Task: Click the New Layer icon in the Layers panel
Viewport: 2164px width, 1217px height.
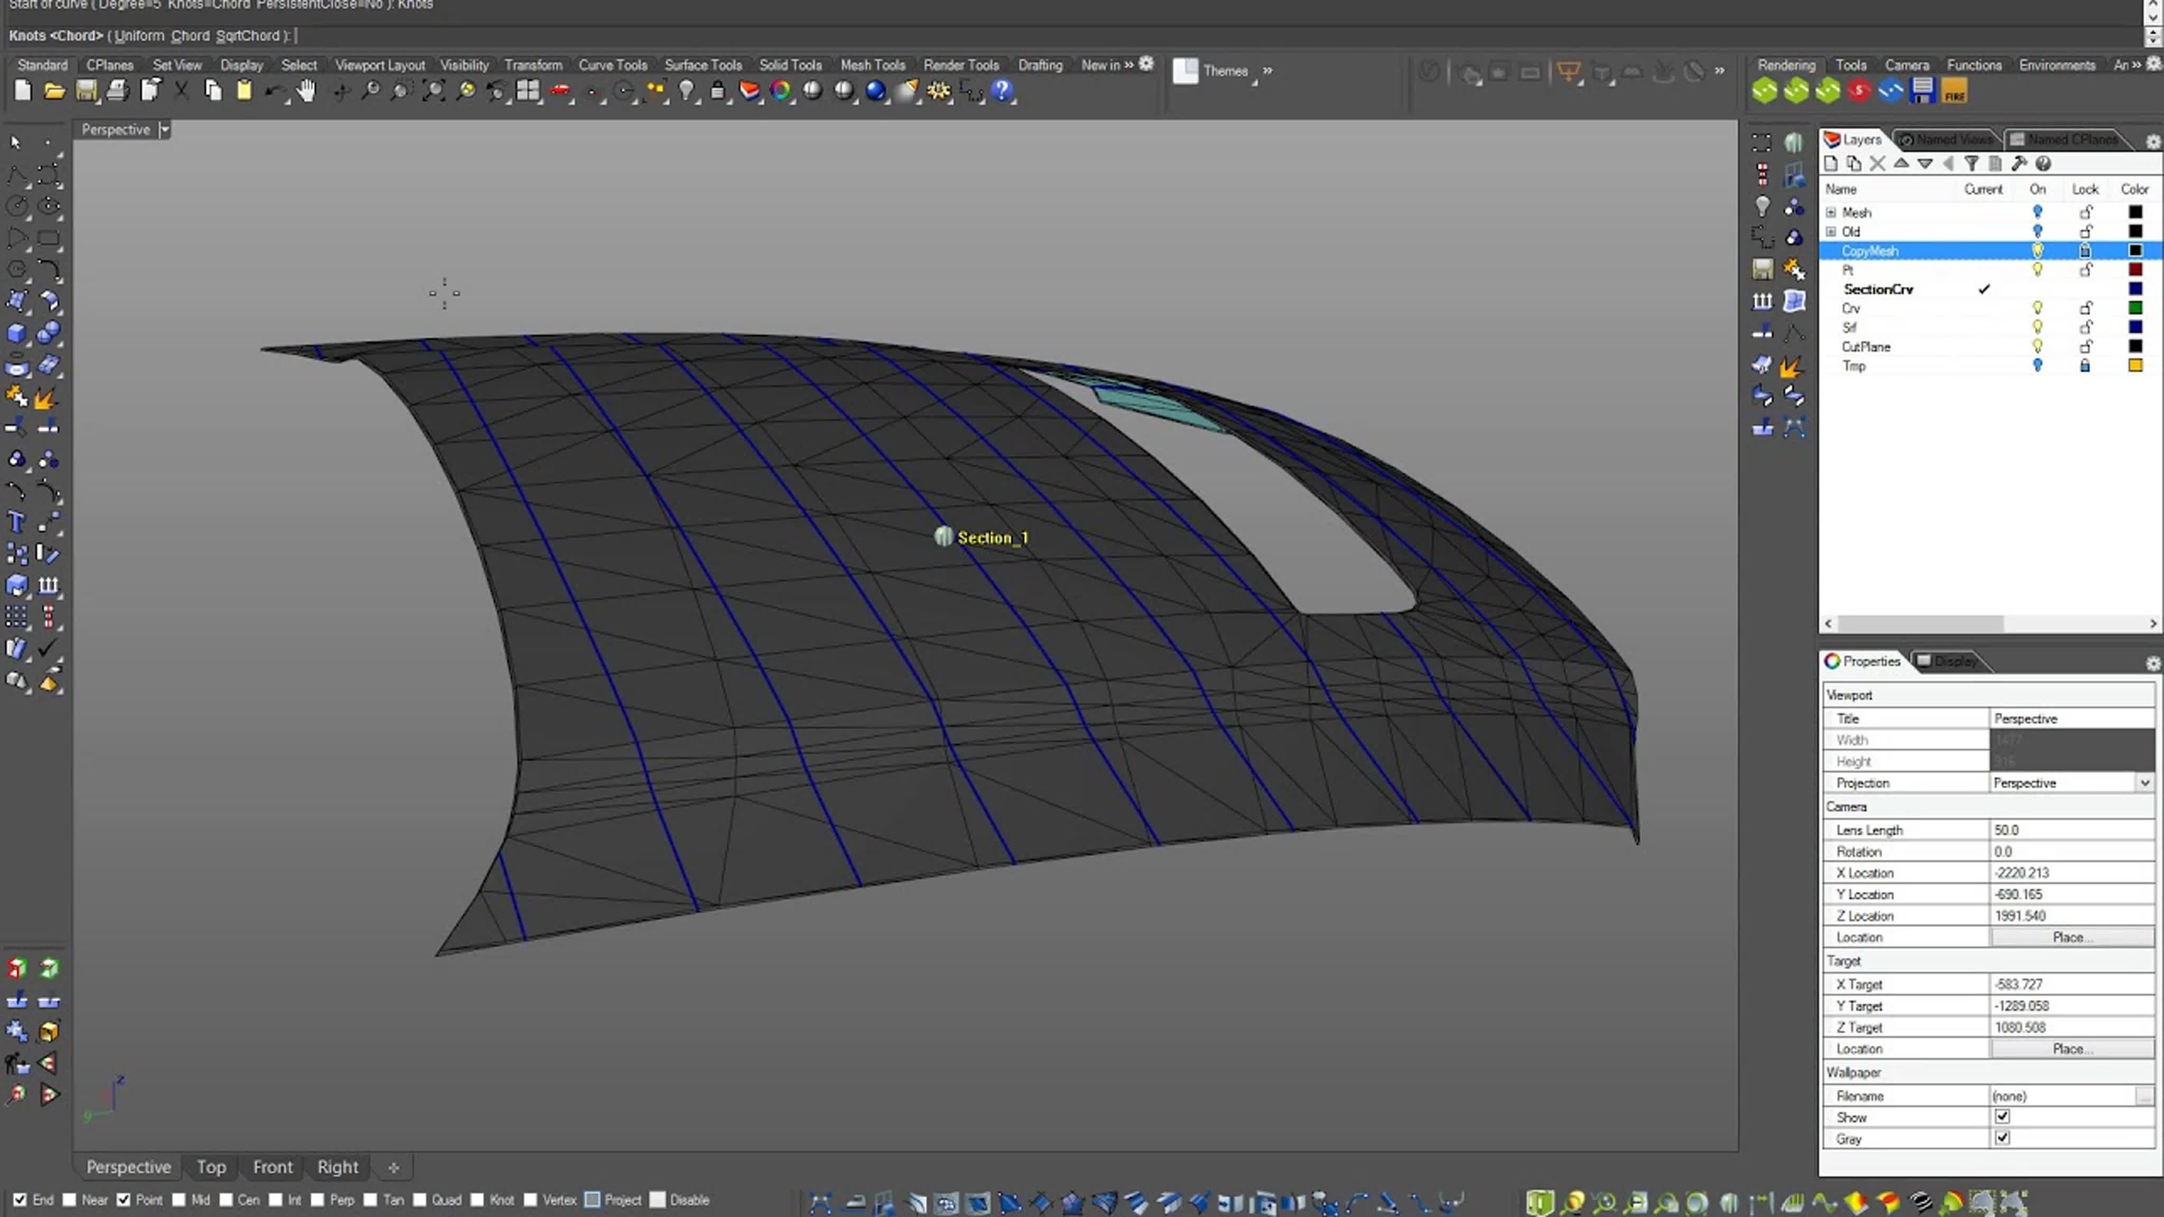Action: 1831,164
